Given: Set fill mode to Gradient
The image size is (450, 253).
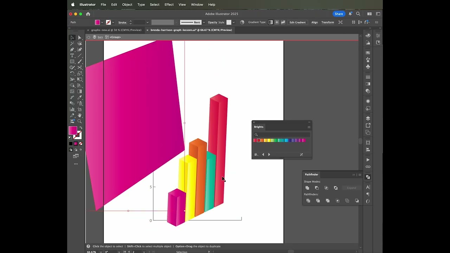Looking at the screenshot, I should (x=76, y=144).
